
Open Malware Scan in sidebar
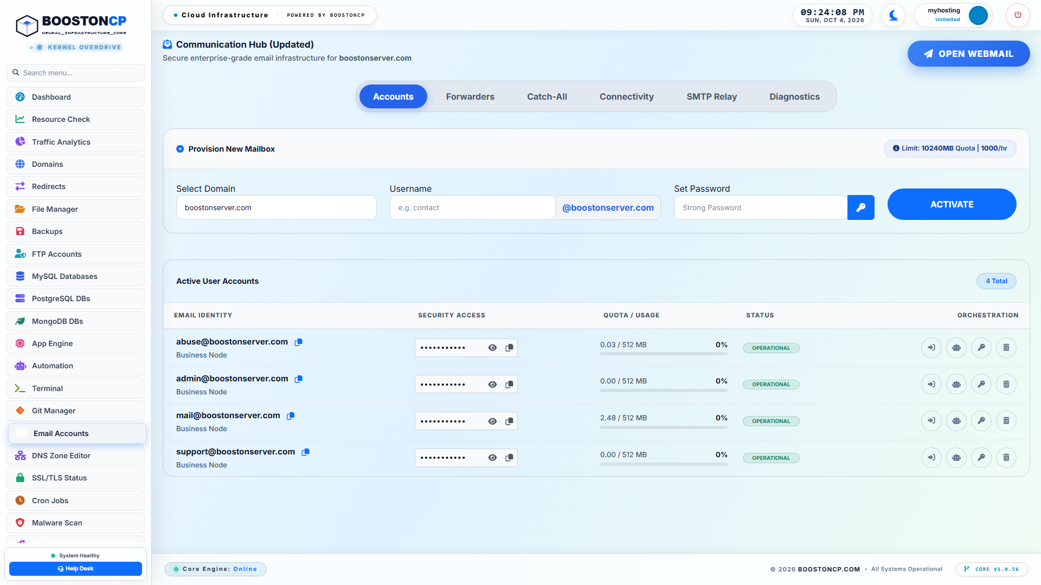tap(75, 523)
